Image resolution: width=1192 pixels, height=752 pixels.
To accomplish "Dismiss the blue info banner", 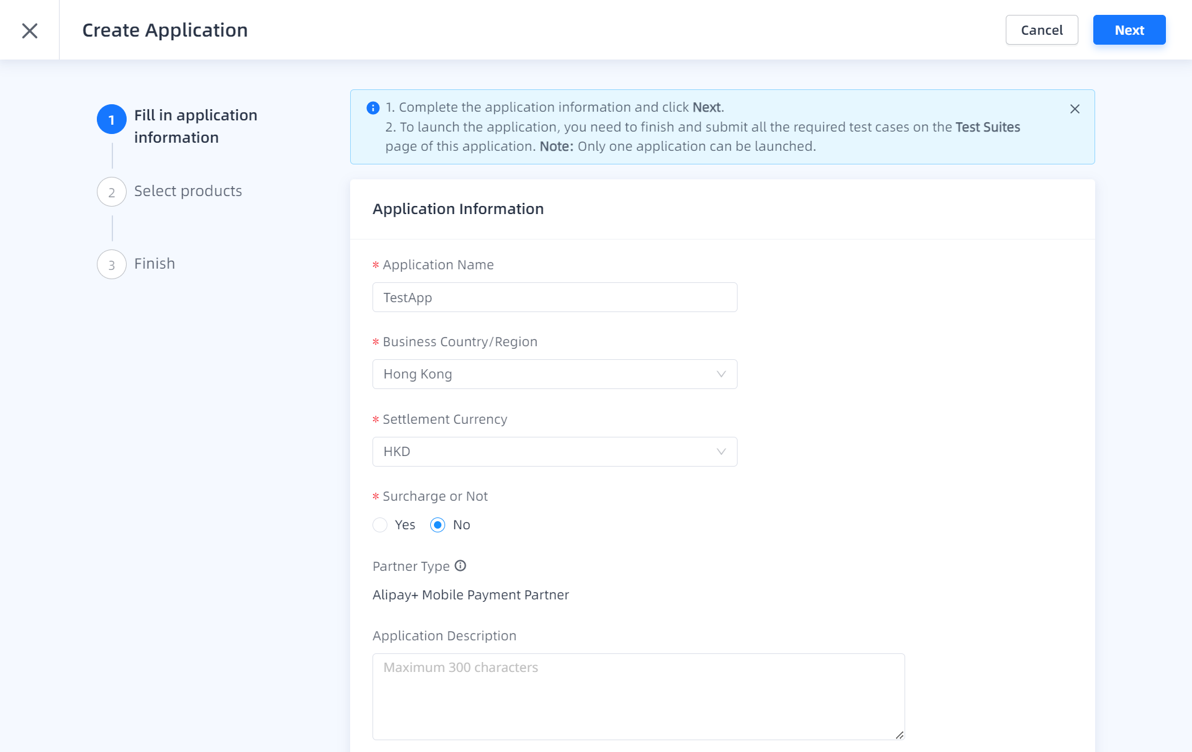I will pyautogui.click(x=1075, y=109).
